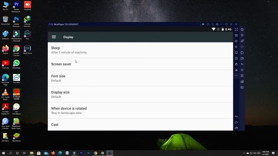The width and height of the screenshot is (278, 156).
Task: Click Nox scissors screenshot icon
Action: click(236, 70)
